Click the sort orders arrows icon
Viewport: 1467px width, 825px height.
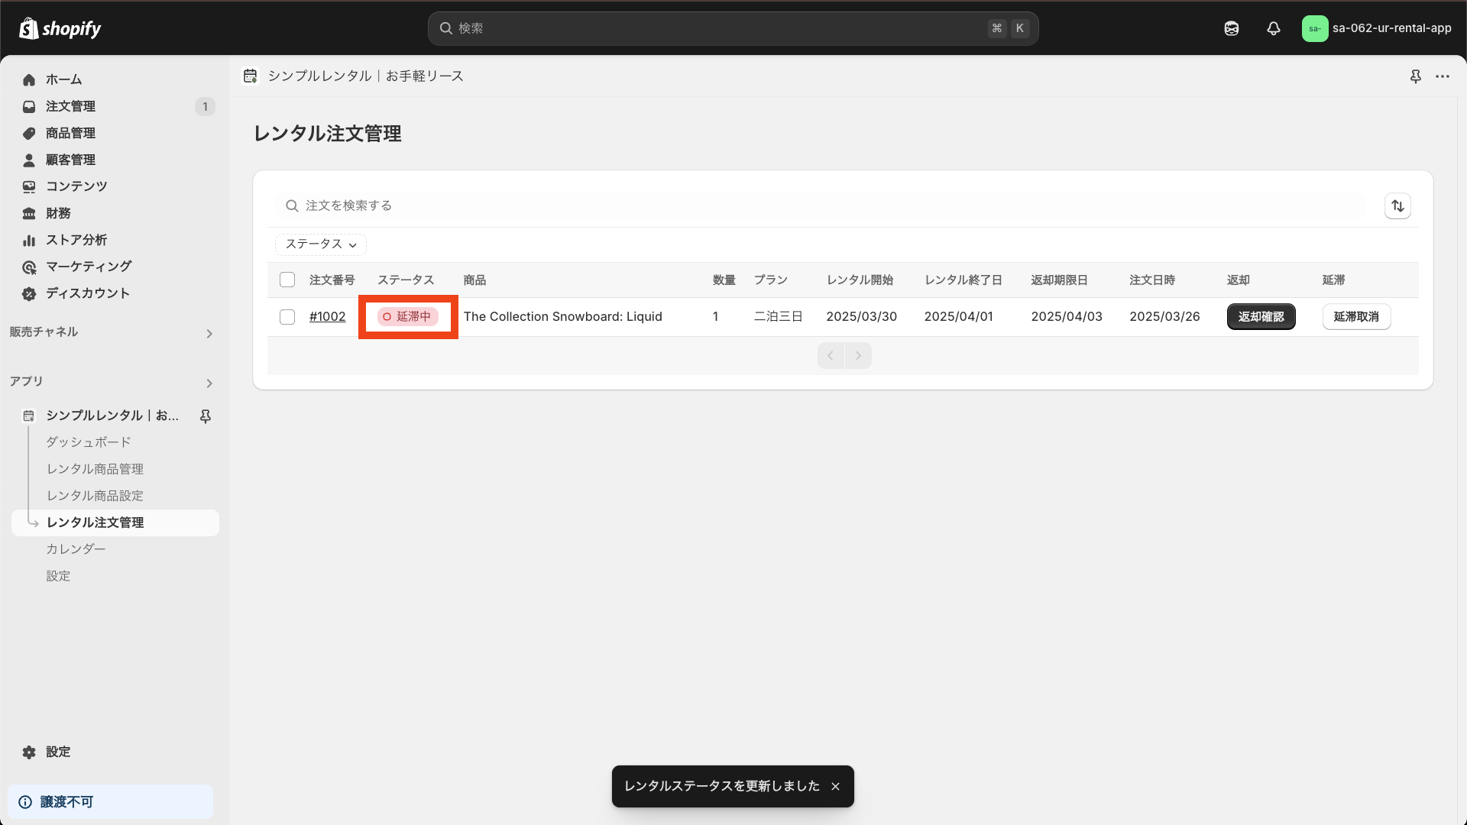pyautogui.click(x=1397, y=205)
